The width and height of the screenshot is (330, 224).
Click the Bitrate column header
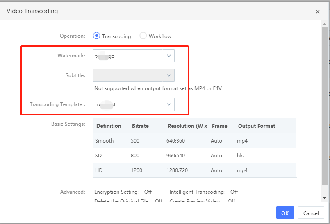click(140, 126)
